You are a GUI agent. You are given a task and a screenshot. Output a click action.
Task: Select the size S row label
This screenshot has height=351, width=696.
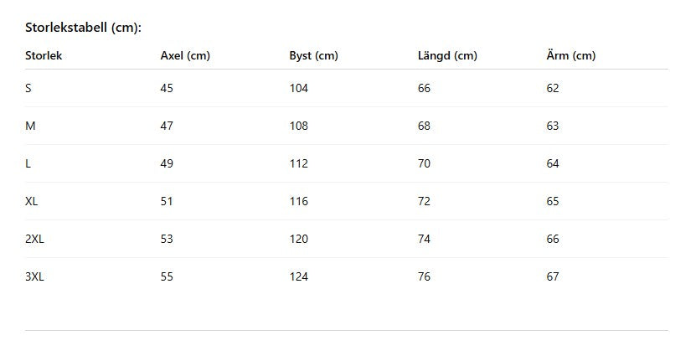tap(28, 88)
